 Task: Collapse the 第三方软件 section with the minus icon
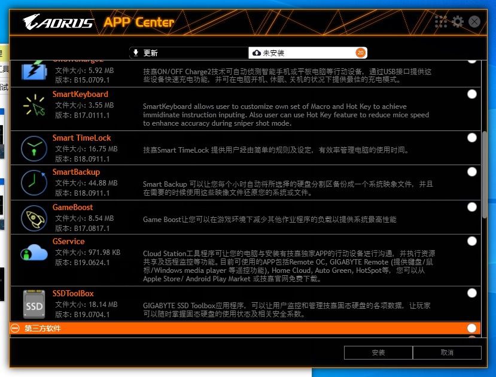click(15, 328)
